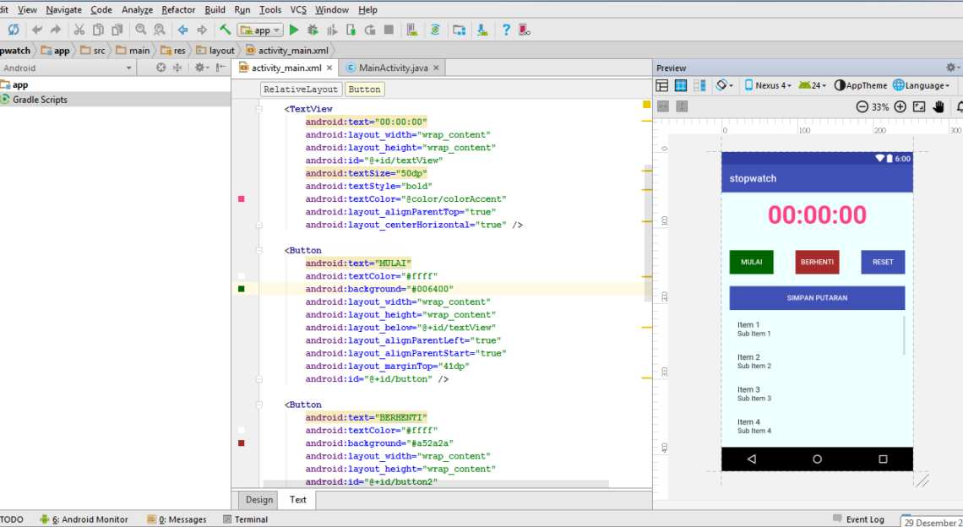Viewport: 963px width, 527px height.
Task: Activate the pan hand tool in Preview
Action: coord(939,106)
